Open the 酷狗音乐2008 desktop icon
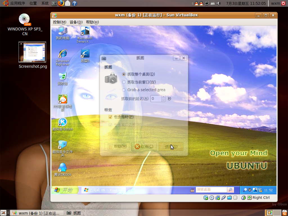Image resolution: width=288 pixels, height=216 pixels. click(x=63, y=122)
